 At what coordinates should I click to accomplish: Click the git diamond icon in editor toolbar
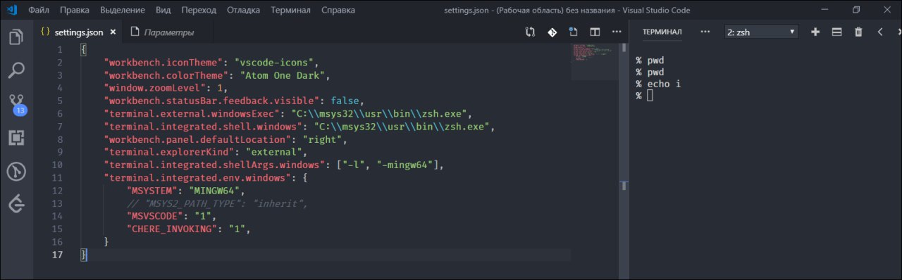(552, 32)
